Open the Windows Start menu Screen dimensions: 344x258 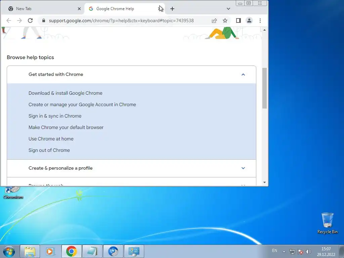pyautogui.click(x=9, y=251)
